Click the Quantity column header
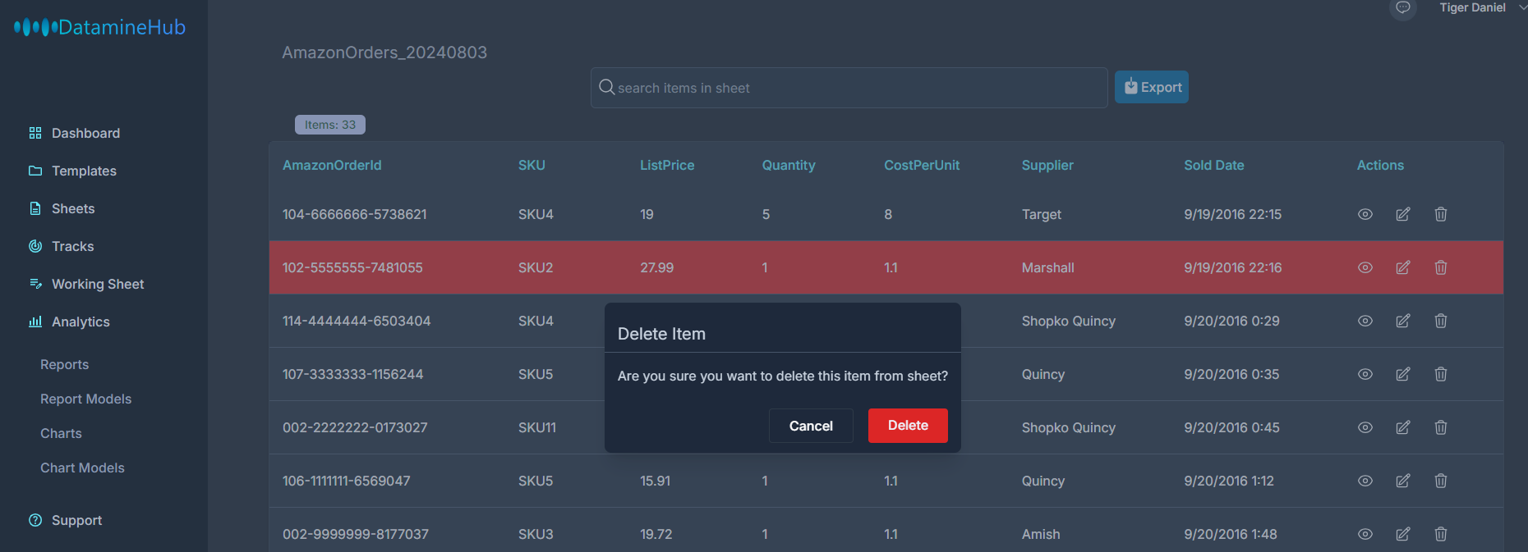 (789, 165)
